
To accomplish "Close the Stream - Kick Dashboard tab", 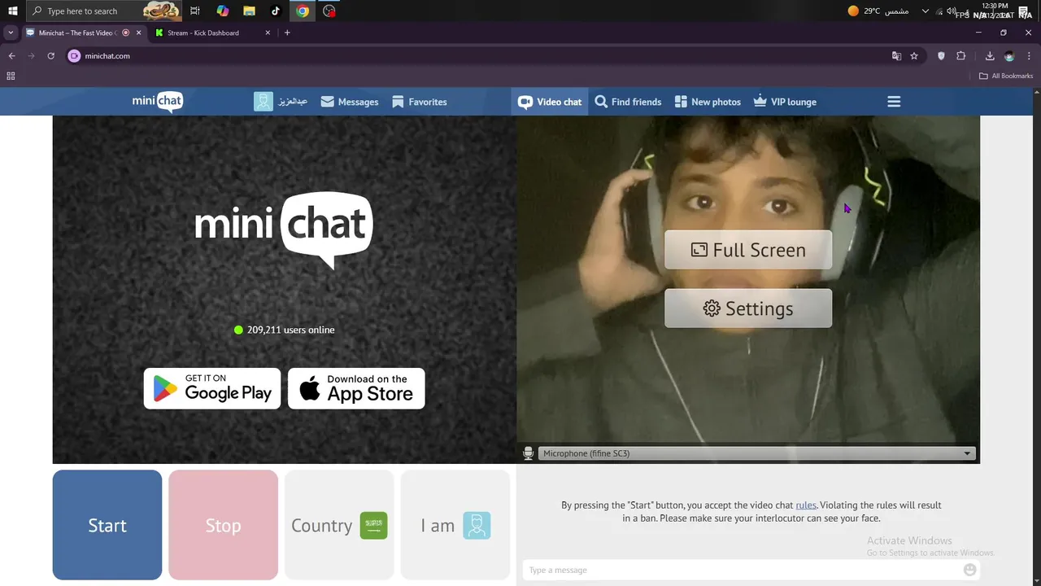I will 268,33.
